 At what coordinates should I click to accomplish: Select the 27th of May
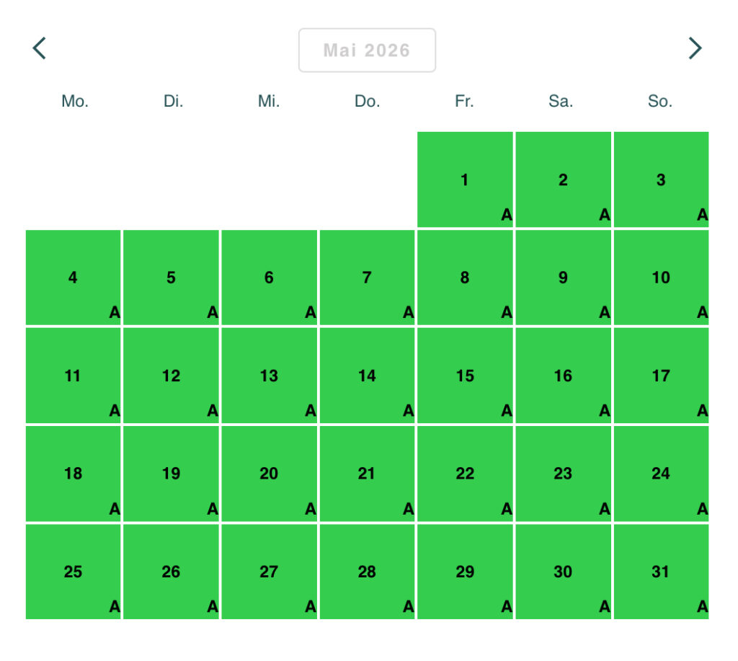pyautogui.click(x=269, y=572)
